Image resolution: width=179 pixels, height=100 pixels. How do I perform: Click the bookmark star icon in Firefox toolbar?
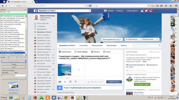coord(157,6)
